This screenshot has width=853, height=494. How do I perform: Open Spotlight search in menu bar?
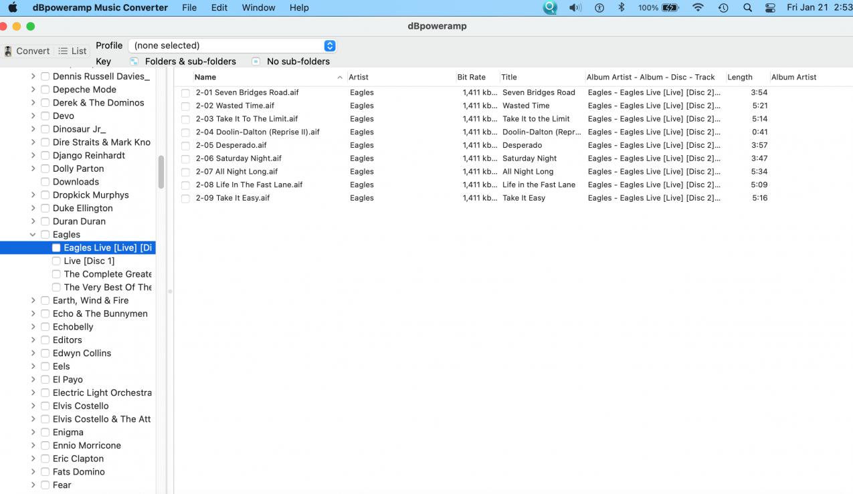coord(747,8)
